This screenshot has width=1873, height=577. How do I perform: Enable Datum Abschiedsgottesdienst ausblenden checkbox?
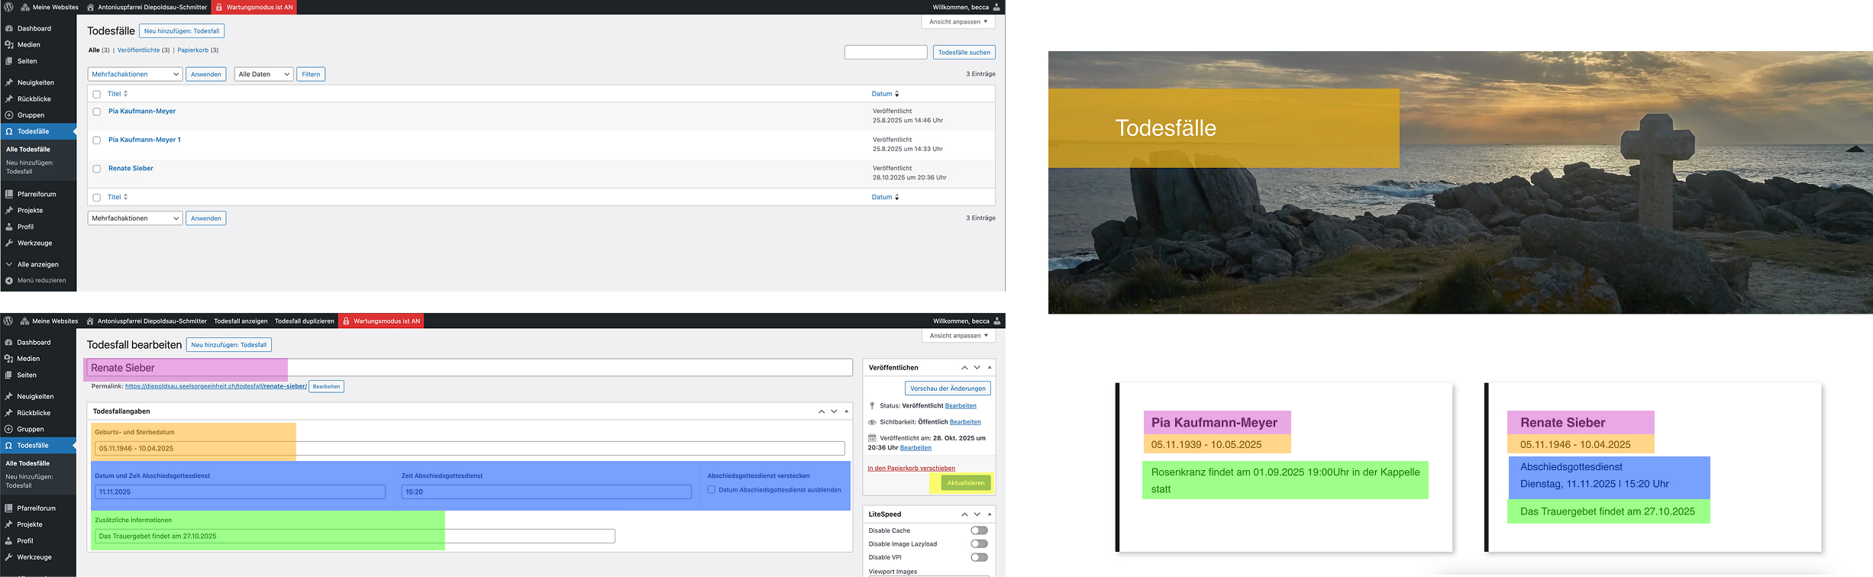point(712,490)
